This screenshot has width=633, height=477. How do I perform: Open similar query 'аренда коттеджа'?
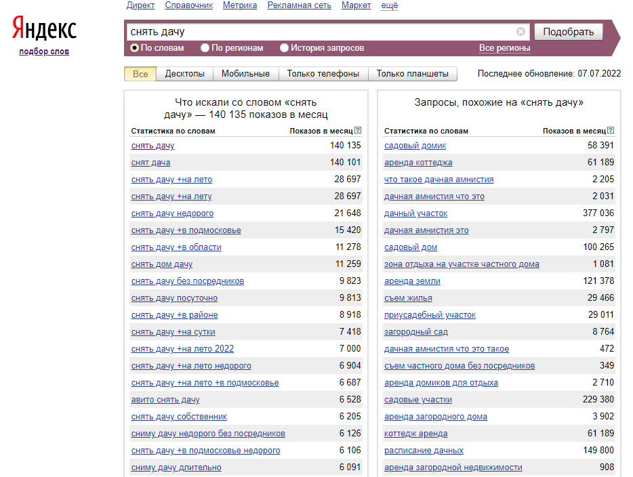(x=418, y=163)
